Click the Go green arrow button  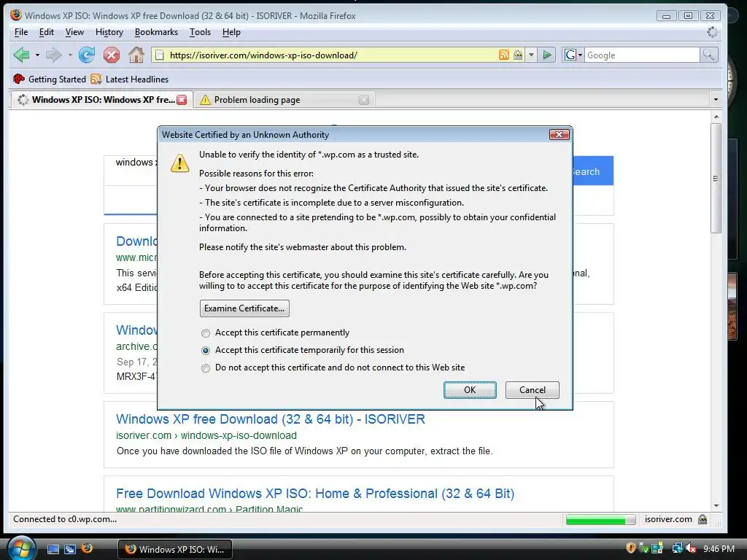click(547, 55)
